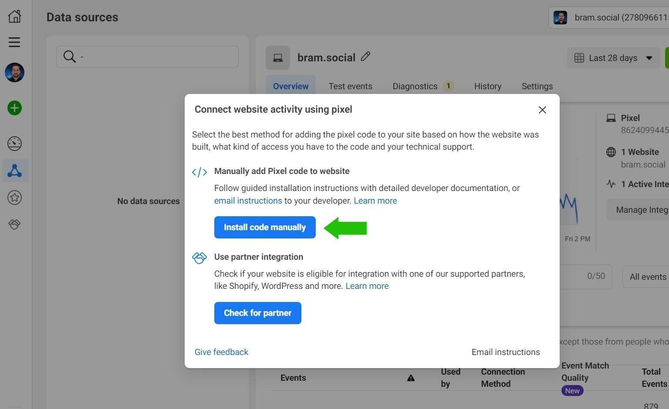This screenshot has height=409, width=669.
Task: Click the profile avatar in sidebar
Action: tap(14, 73)
